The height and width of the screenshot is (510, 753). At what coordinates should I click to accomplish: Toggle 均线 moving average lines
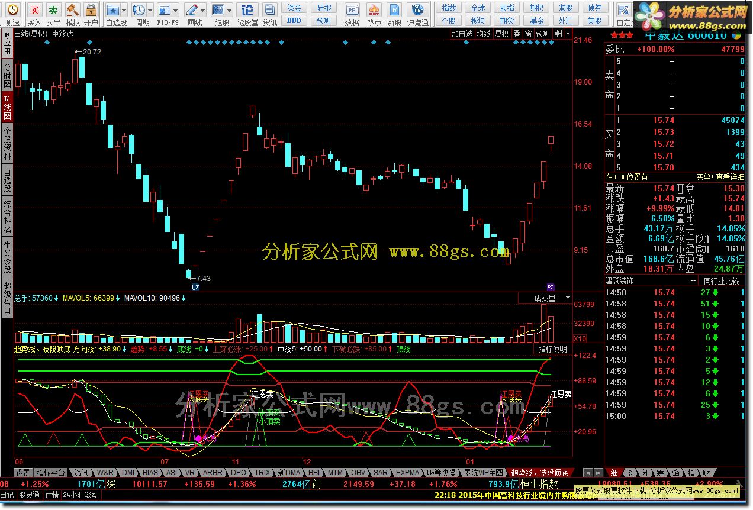(x=484, y=34)
